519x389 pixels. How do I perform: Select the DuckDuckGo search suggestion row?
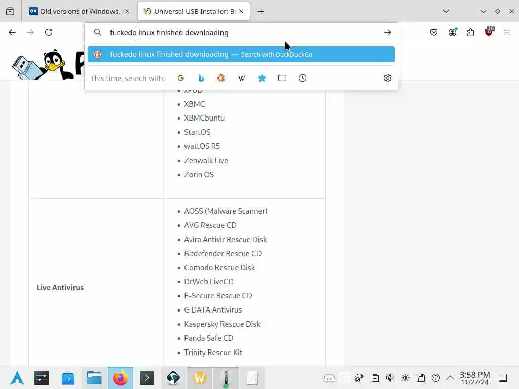click(241, 54)
